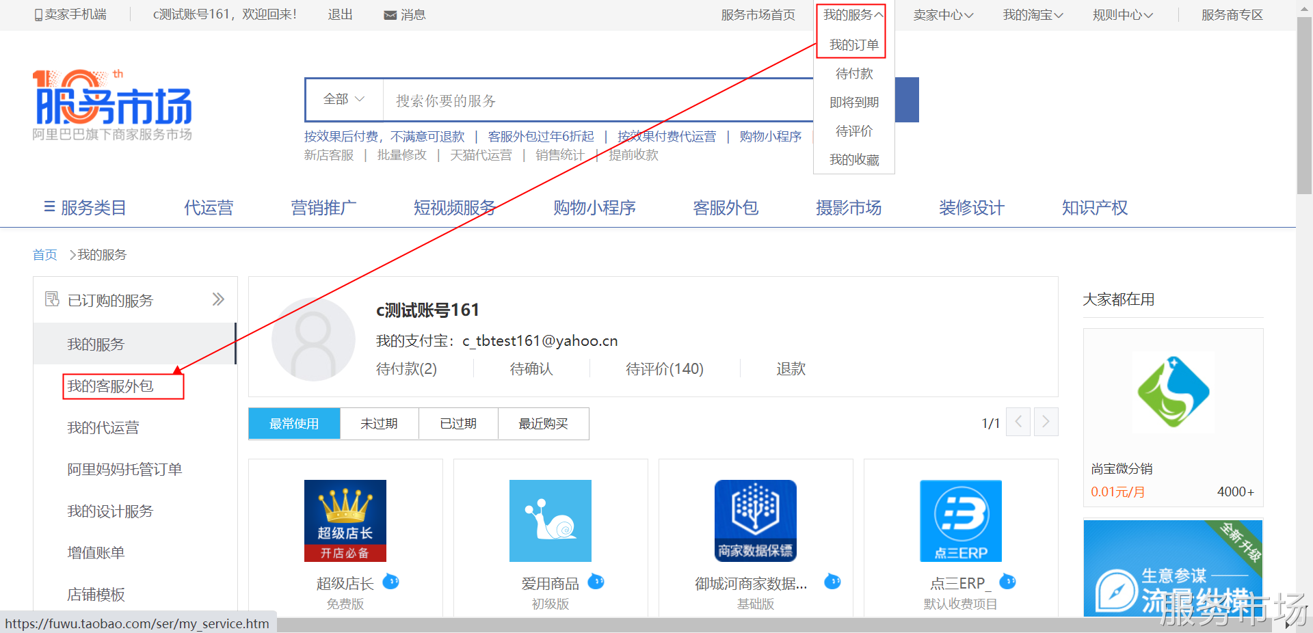
Task: Select 我的服务 in sidebar
Action: click(134, 344)
